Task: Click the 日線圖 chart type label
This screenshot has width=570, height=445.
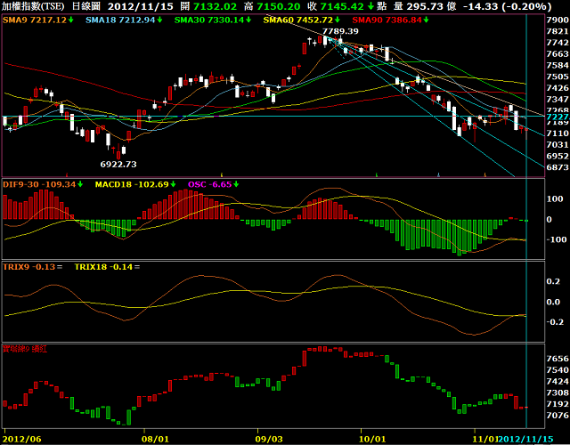Action: [x=86, y=6]
